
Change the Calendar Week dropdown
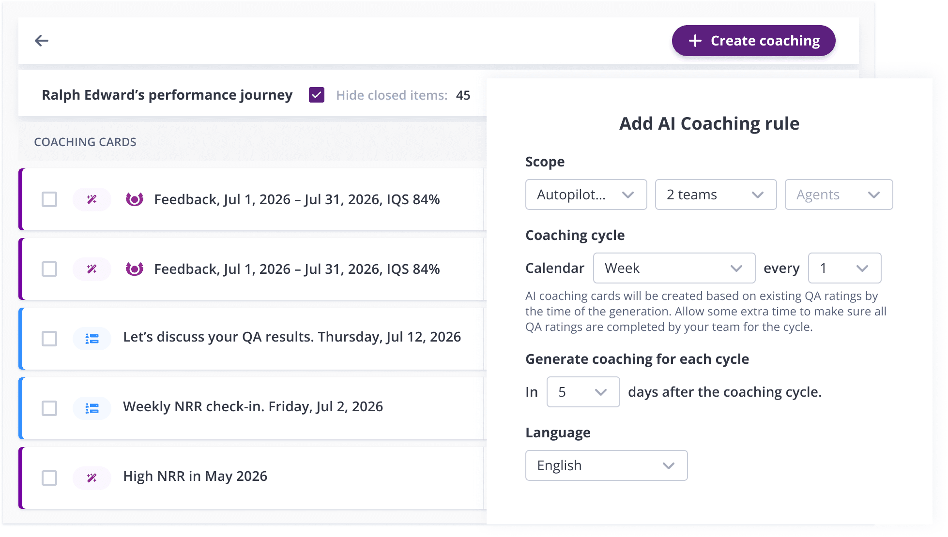(674, 268)
